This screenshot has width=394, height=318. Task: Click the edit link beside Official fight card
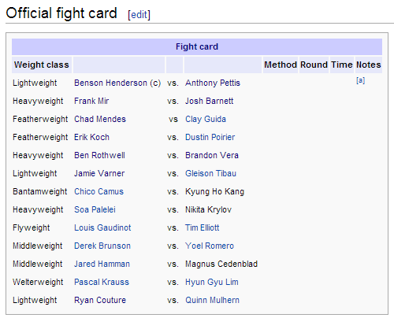139,15
